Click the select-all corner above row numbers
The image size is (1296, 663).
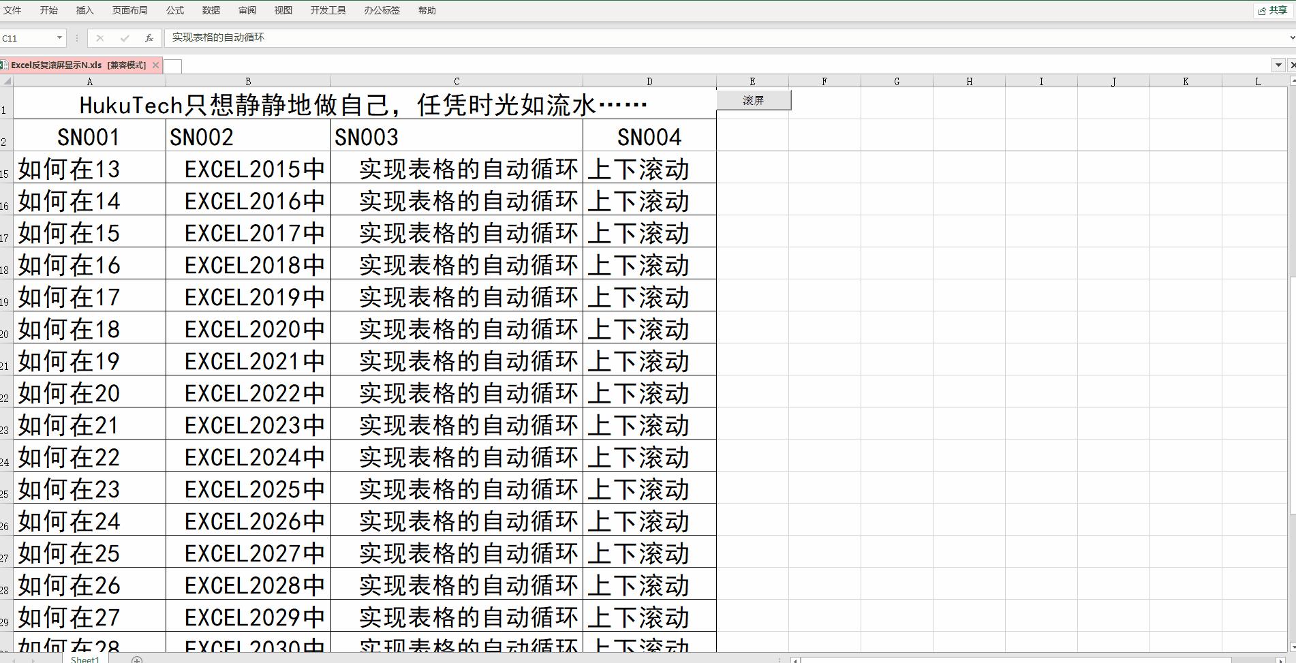coord(7,81)
